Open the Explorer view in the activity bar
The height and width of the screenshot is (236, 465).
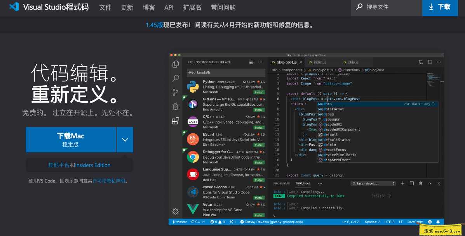pyautogui.click(x=175, y=64)
